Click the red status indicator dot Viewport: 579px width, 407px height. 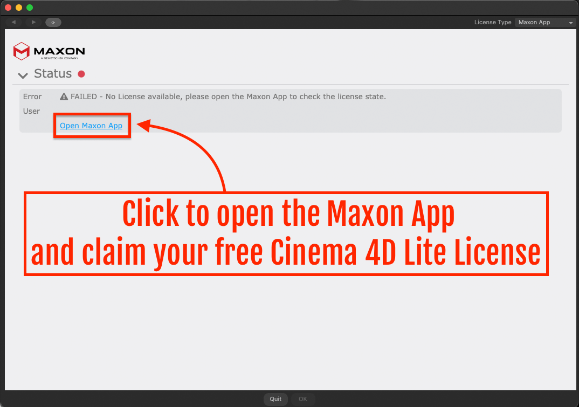81,73
